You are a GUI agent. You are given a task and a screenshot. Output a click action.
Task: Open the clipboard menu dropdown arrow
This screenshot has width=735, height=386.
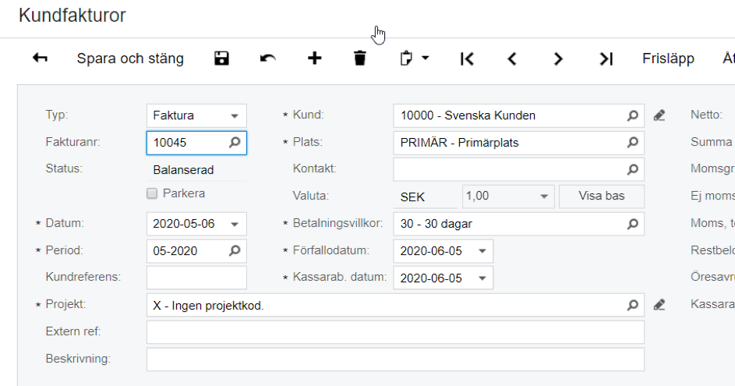pos(426,58)
